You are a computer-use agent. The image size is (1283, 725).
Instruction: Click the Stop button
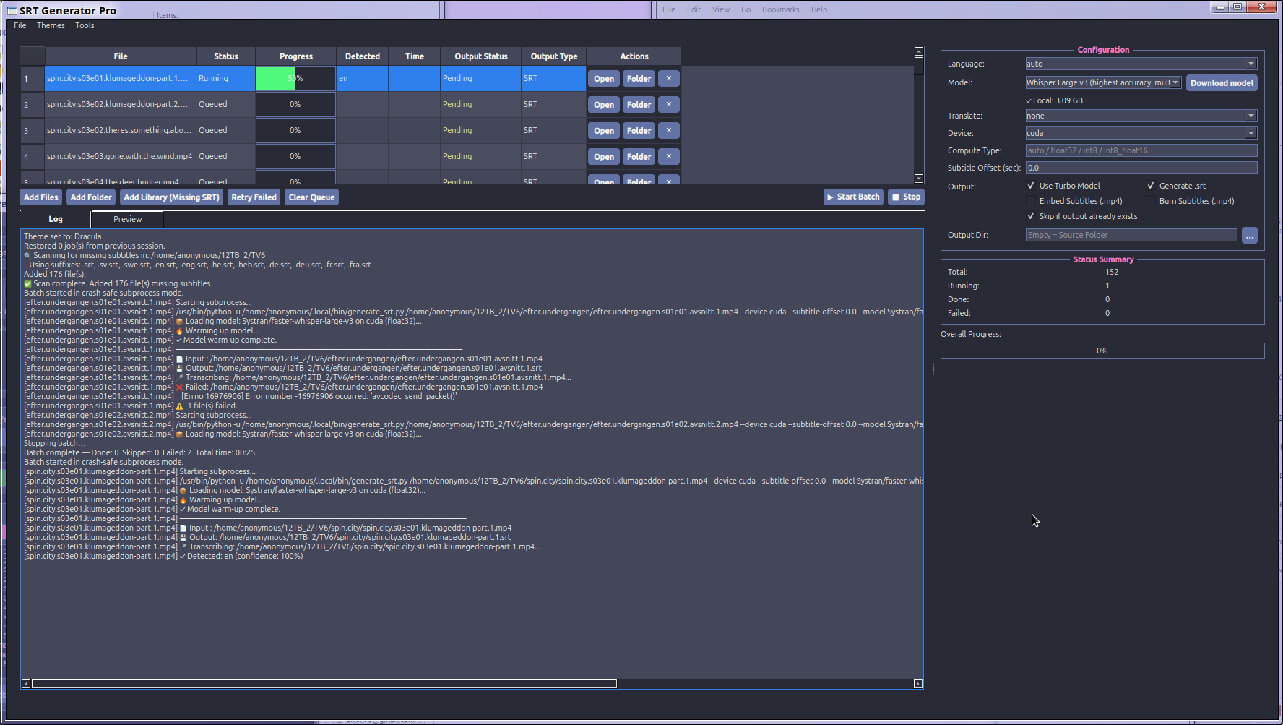(x=906, y=197)
